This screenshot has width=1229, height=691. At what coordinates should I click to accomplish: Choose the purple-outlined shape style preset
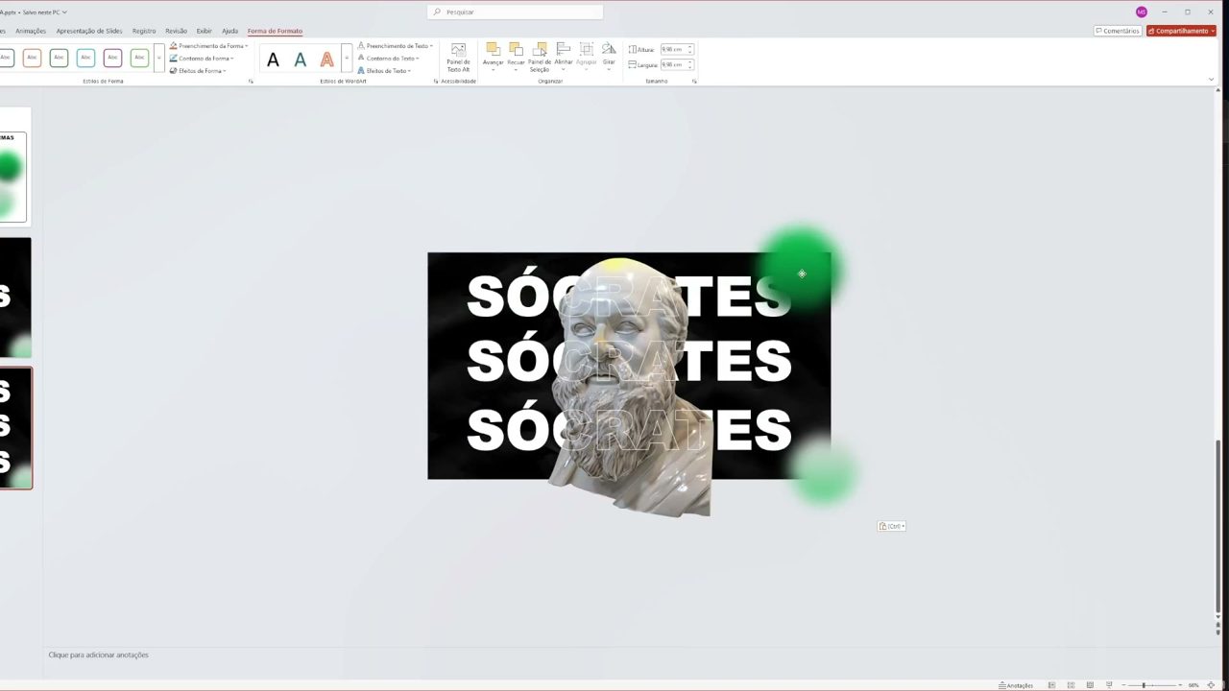[x=112, y=59]
